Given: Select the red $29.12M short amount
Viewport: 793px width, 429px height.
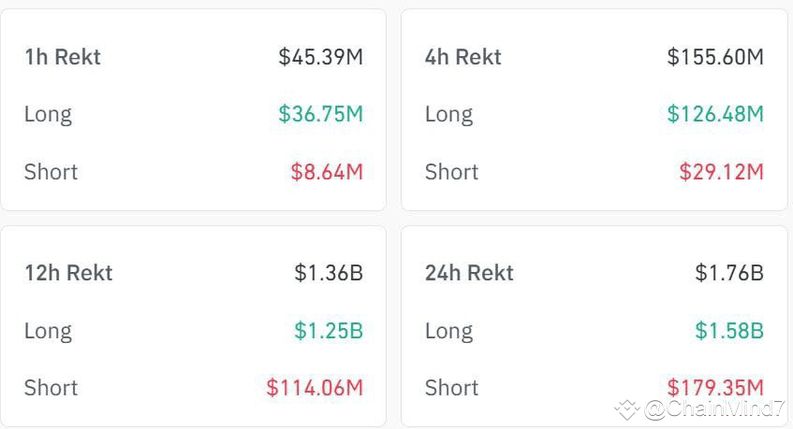Looking at the screenshot, I should (x=721, y=172).
